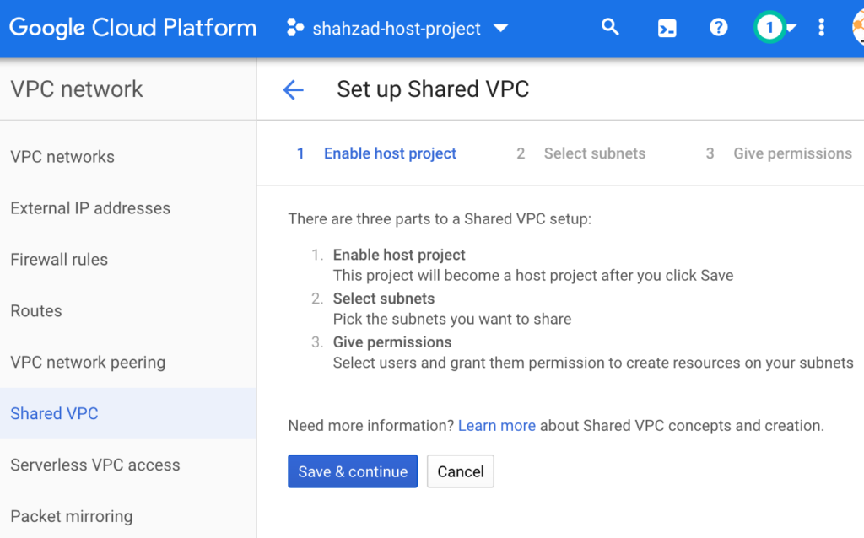Open notifications badge showing 1

[769, 27]
